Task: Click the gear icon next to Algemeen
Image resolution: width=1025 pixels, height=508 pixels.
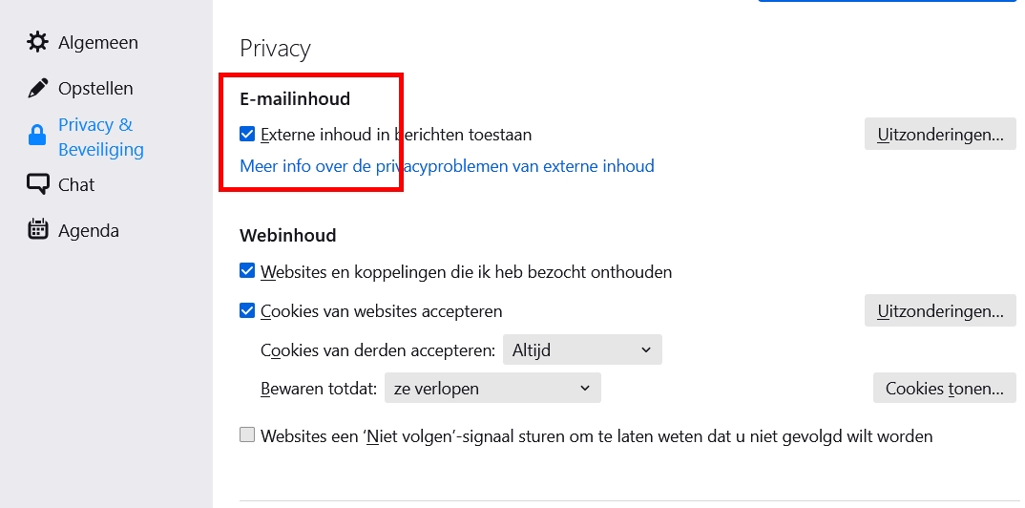Action: pyautogui.click(x=37, y=42)
